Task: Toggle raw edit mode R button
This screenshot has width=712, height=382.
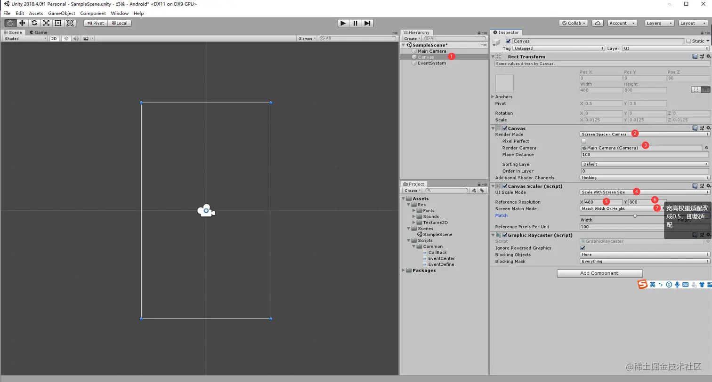Action: coord(705,89)
